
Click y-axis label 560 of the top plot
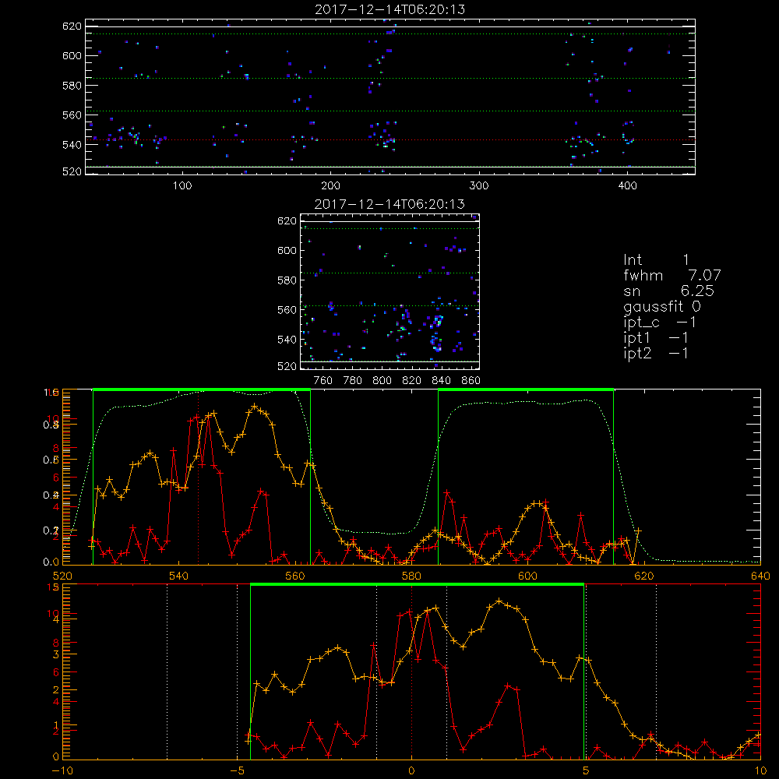pos(72,115)
